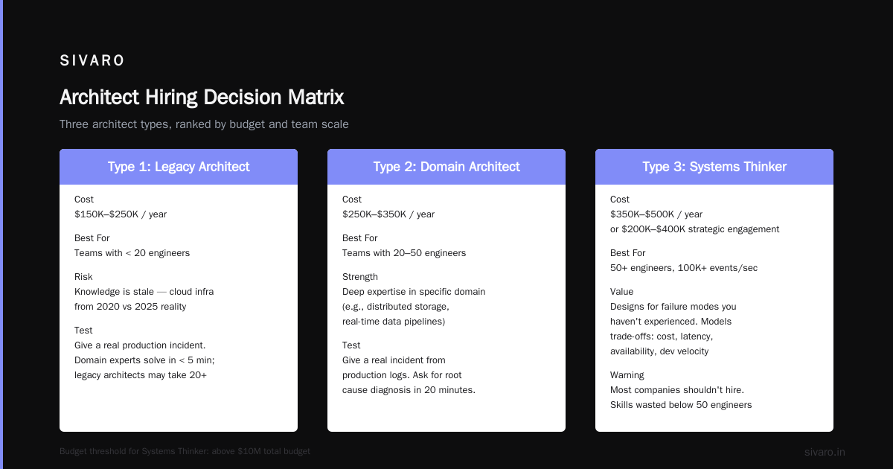
Task: Click the Architect Hiring Decision Matrix title
Action: pyautogui.click(x=202, y=98)
